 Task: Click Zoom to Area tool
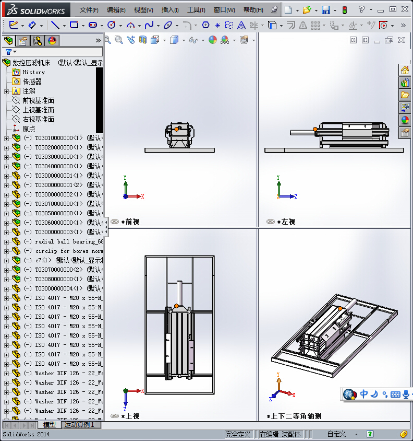pos(119,40)
